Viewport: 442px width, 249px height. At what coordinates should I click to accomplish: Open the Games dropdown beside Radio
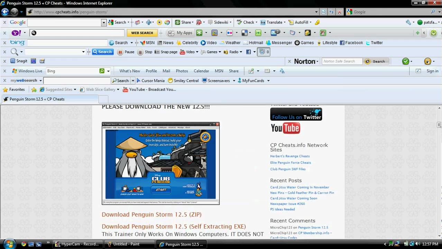(x=220, y=52)
